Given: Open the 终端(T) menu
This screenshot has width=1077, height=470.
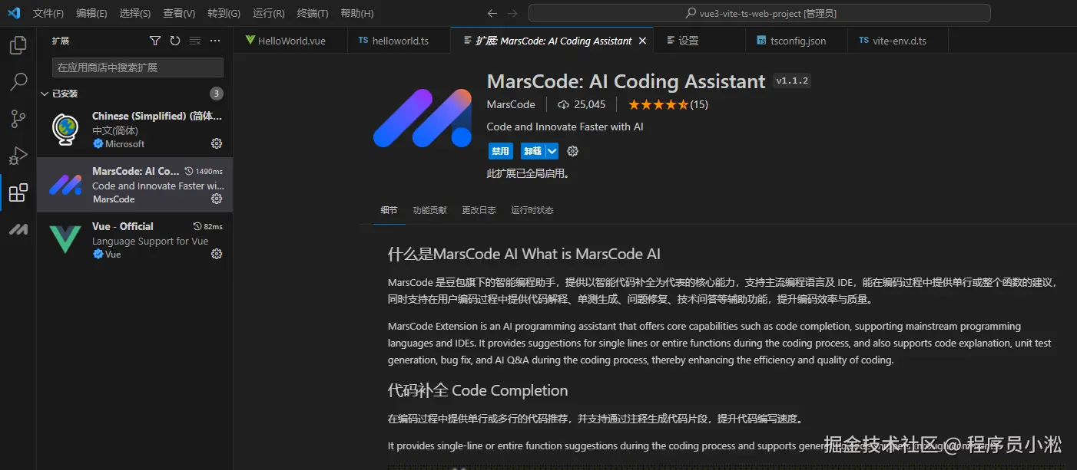Looking at the screenshot, I should click(x=312, y=14).
